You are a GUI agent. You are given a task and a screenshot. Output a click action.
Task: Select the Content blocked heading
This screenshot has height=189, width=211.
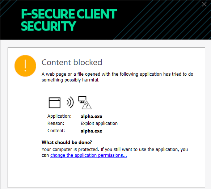(x=72, y=62)
